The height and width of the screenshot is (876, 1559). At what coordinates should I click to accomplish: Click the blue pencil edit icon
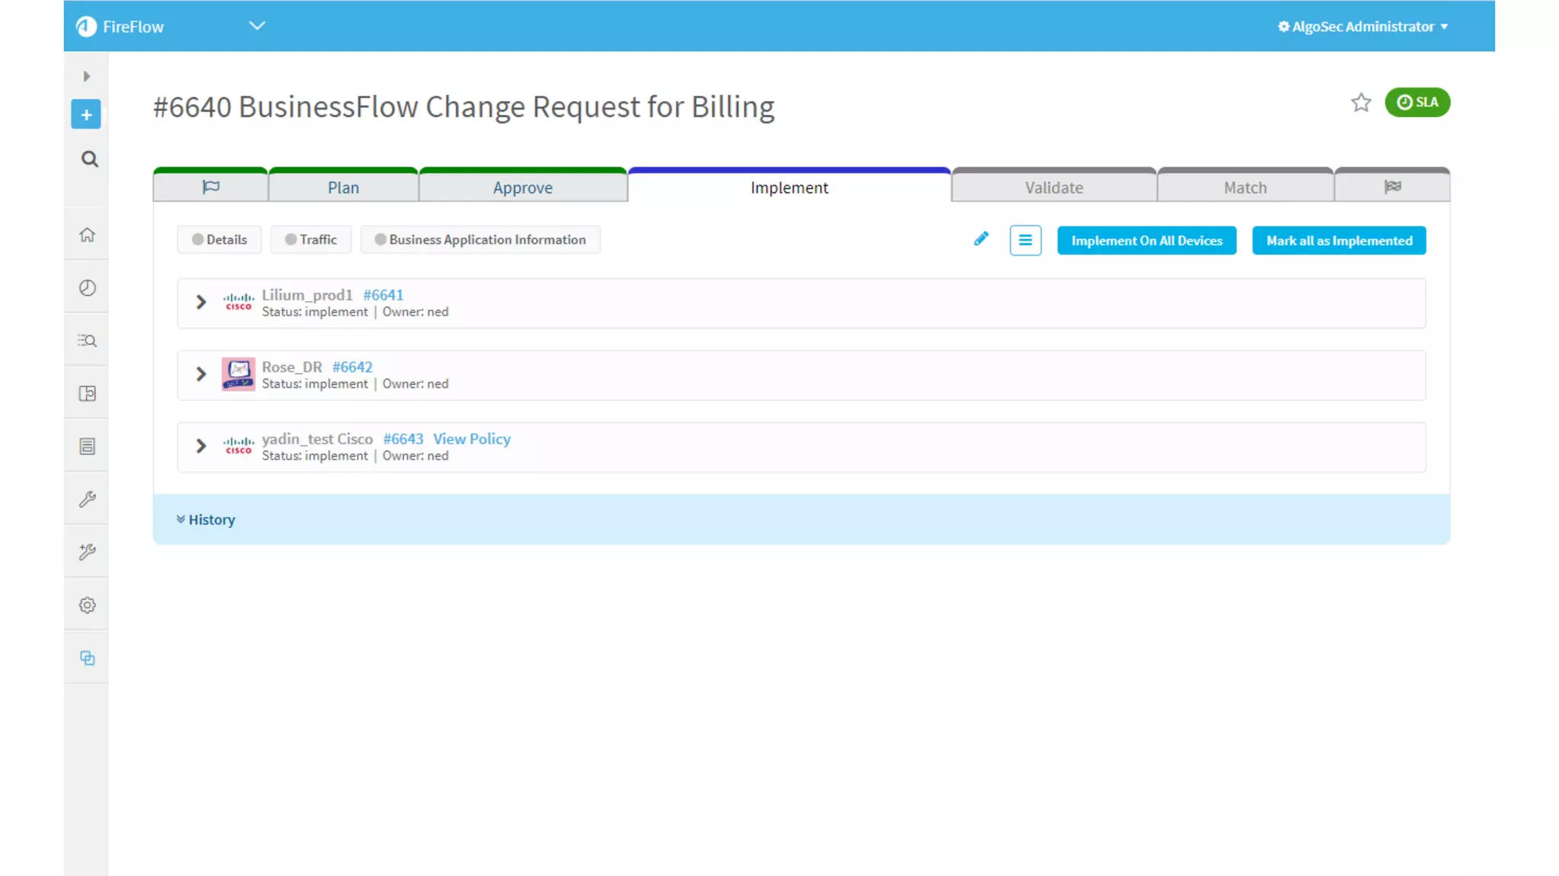(x=981, y=240)
